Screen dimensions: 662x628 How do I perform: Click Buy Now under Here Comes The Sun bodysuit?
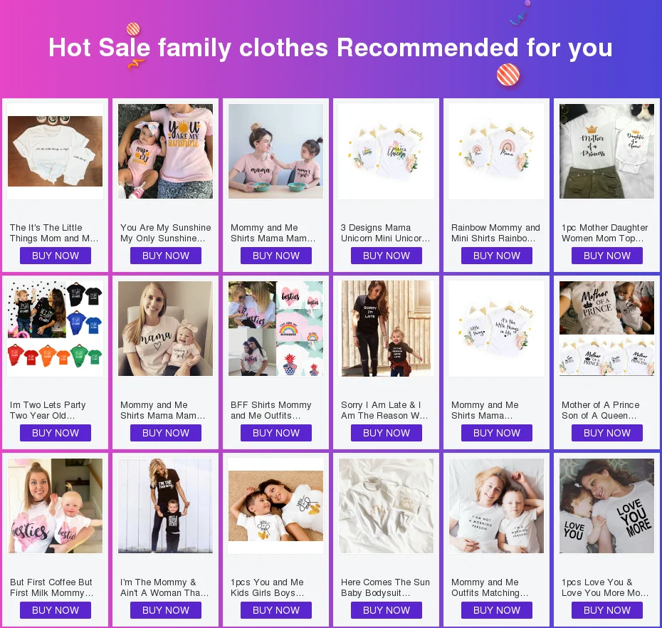pyautogui.click(x=387, y=610)
